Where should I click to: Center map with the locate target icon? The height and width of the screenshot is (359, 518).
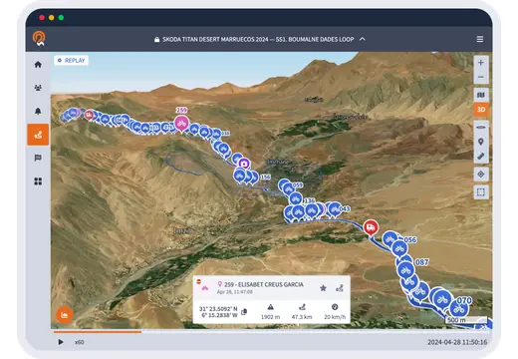click(x=480, y=175)
